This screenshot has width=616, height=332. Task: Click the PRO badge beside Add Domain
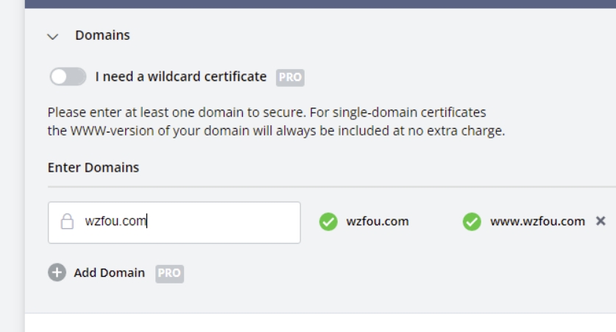point(169,274)
